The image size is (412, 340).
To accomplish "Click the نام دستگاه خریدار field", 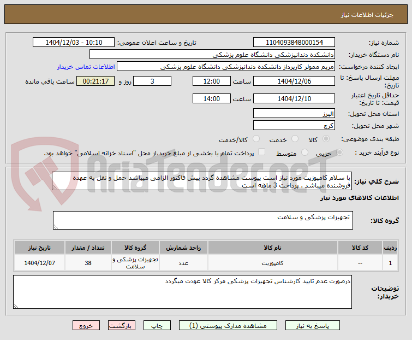I will [x=212, y=55].
